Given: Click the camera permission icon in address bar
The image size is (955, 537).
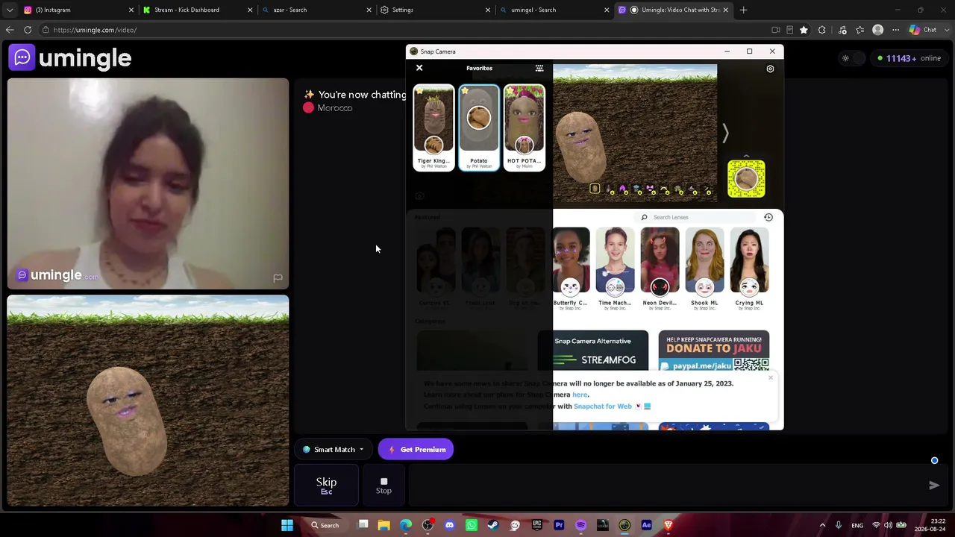Looking at the screenshot, I should (776, 30).
